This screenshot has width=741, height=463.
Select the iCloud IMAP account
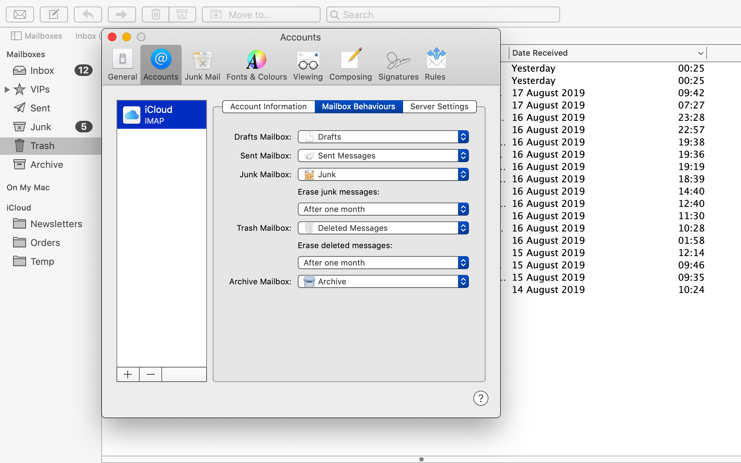click(161, 114)
